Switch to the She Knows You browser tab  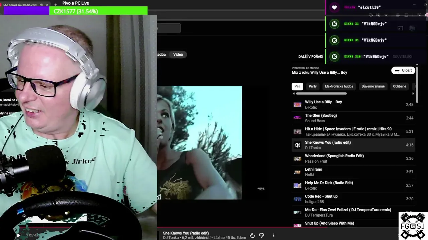point(20,5)
